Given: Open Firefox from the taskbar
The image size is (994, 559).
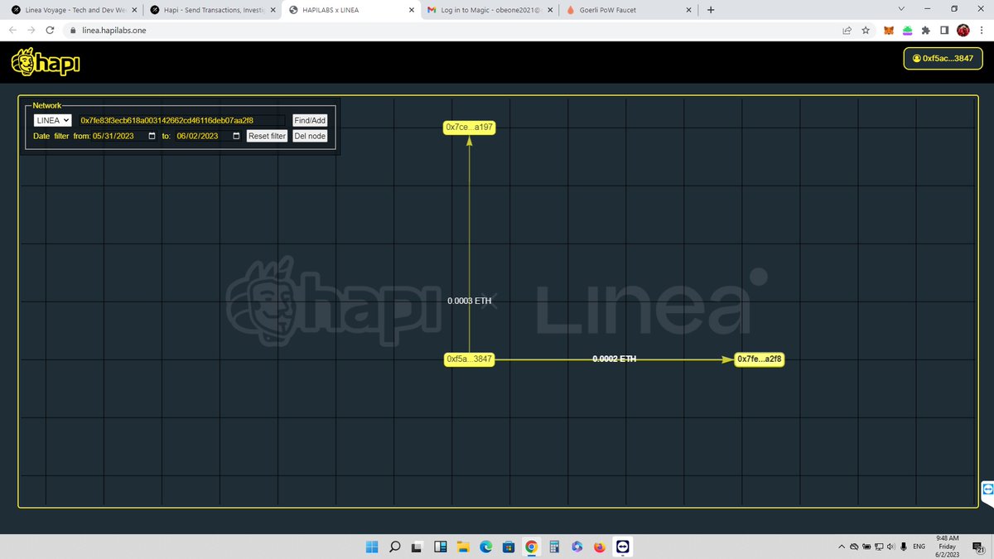Looking at the screenshot, I should (600, 547).
